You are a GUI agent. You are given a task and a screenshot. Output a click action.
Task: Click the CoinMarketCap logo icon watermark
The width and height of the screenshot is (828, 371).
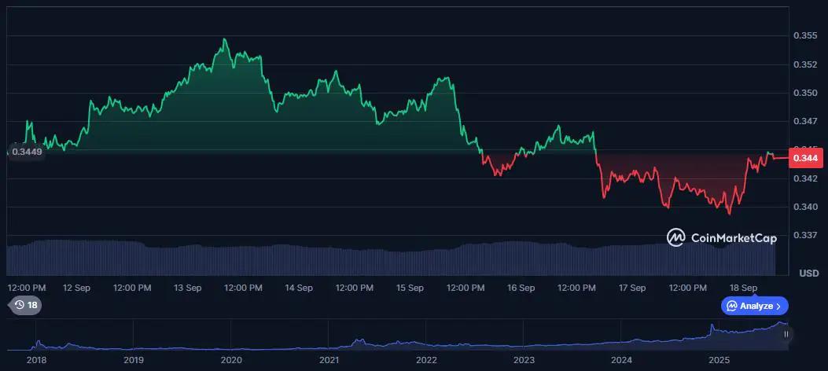point(675,237)
